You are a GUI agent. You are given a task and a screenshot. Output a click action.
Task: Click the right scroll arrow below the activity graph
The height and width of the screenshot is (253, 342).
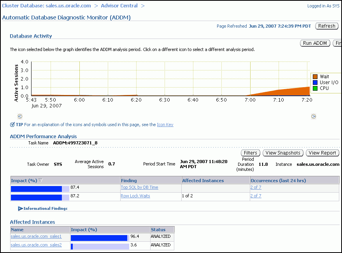314,116
